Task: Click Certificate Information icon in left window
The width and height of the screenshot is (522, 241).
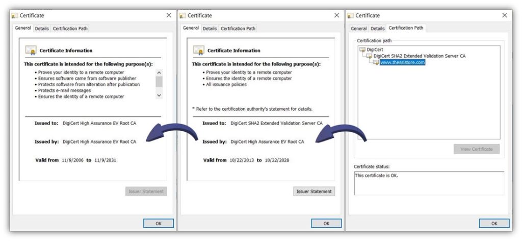Action: (31, 50)
